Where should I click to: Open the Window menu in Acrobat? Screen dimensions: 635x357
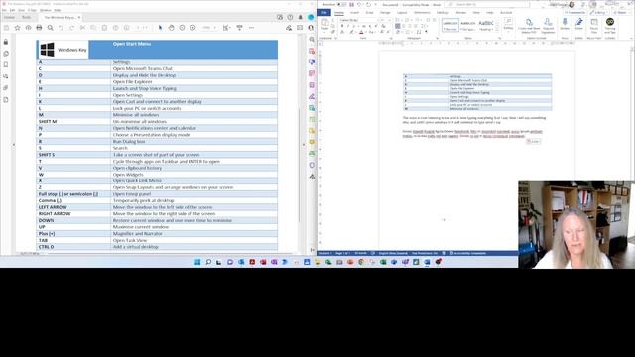[46, 10]
